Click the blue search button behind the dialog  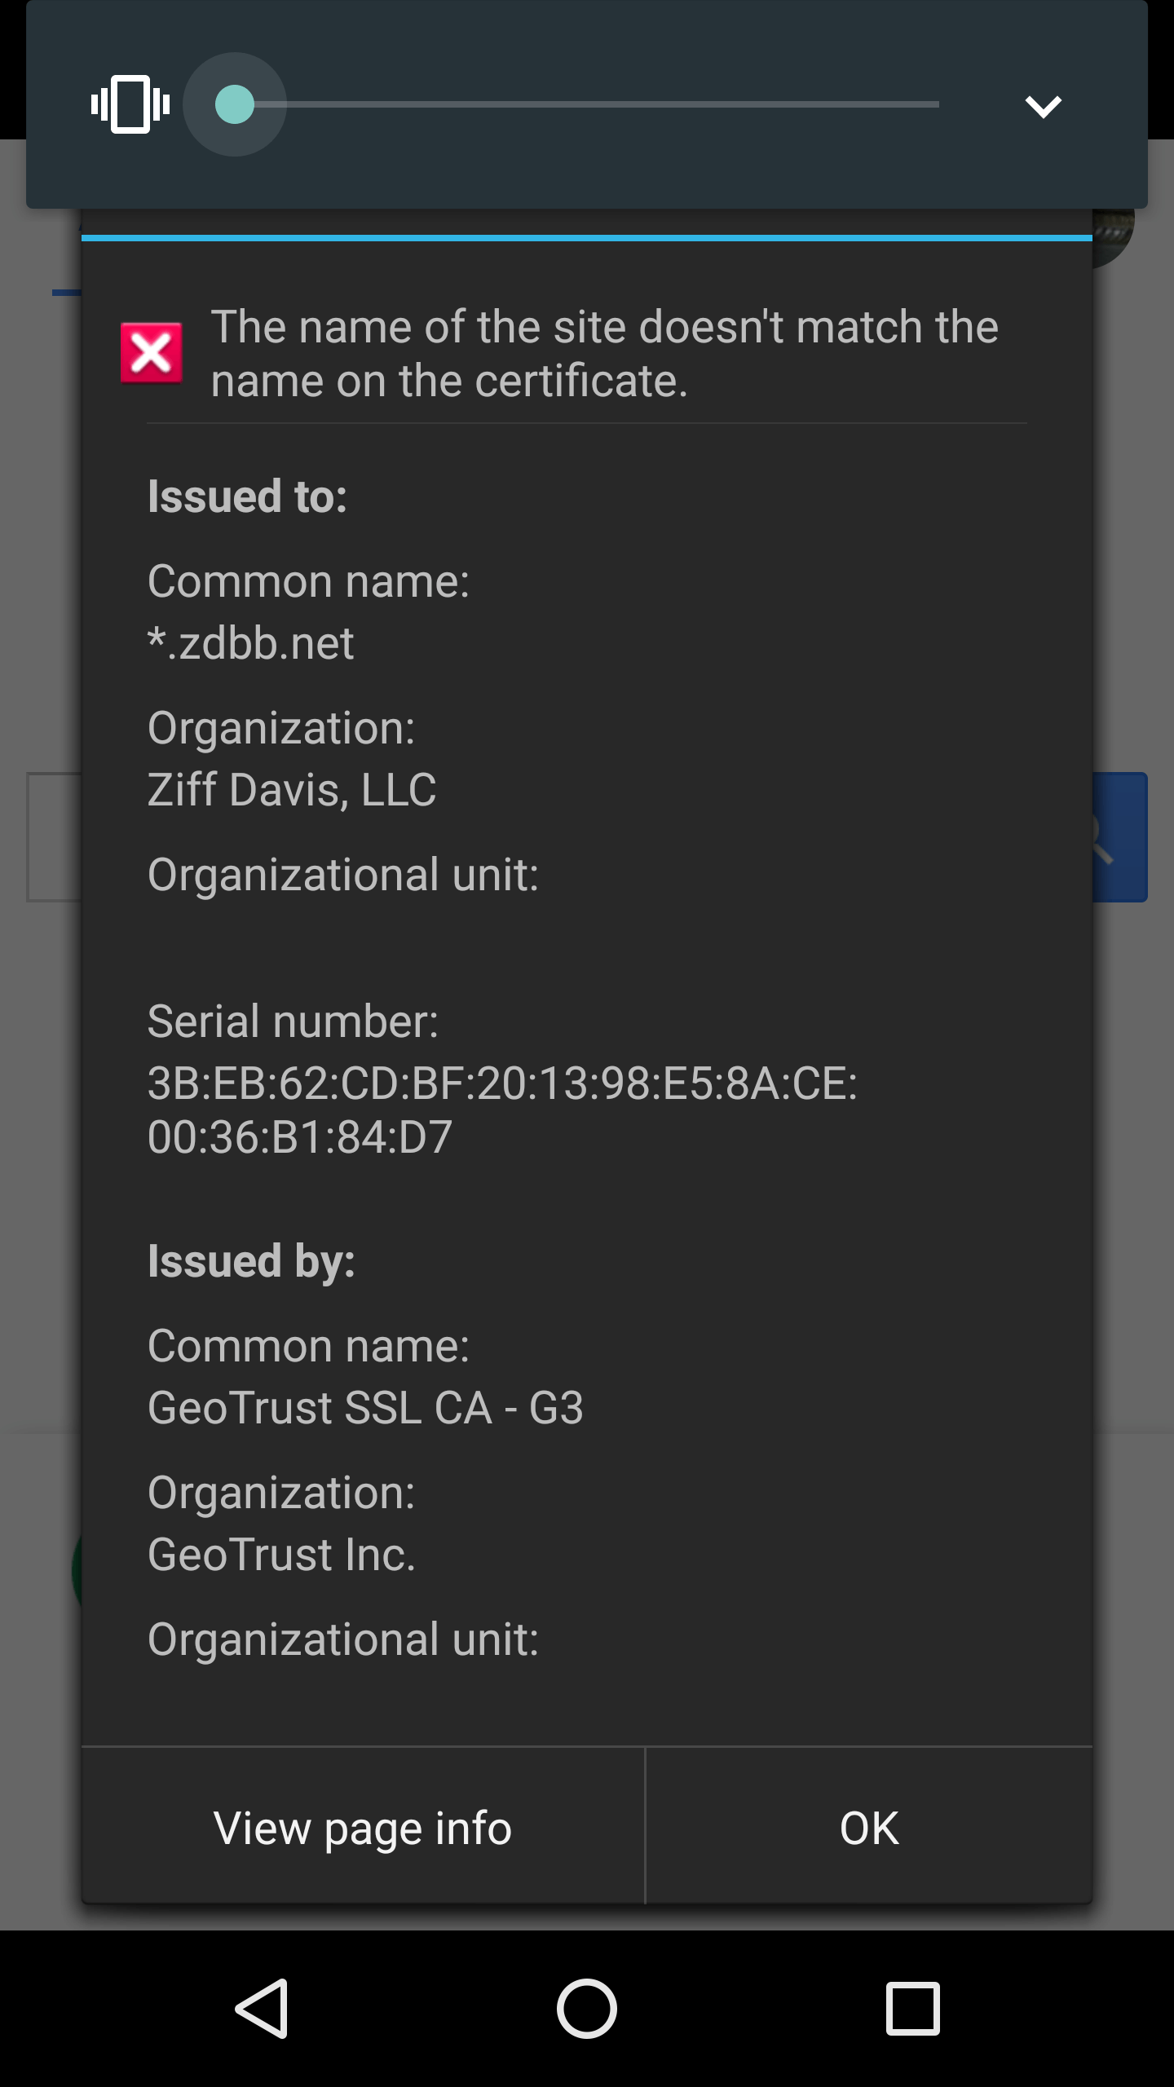coord(1120,837)
